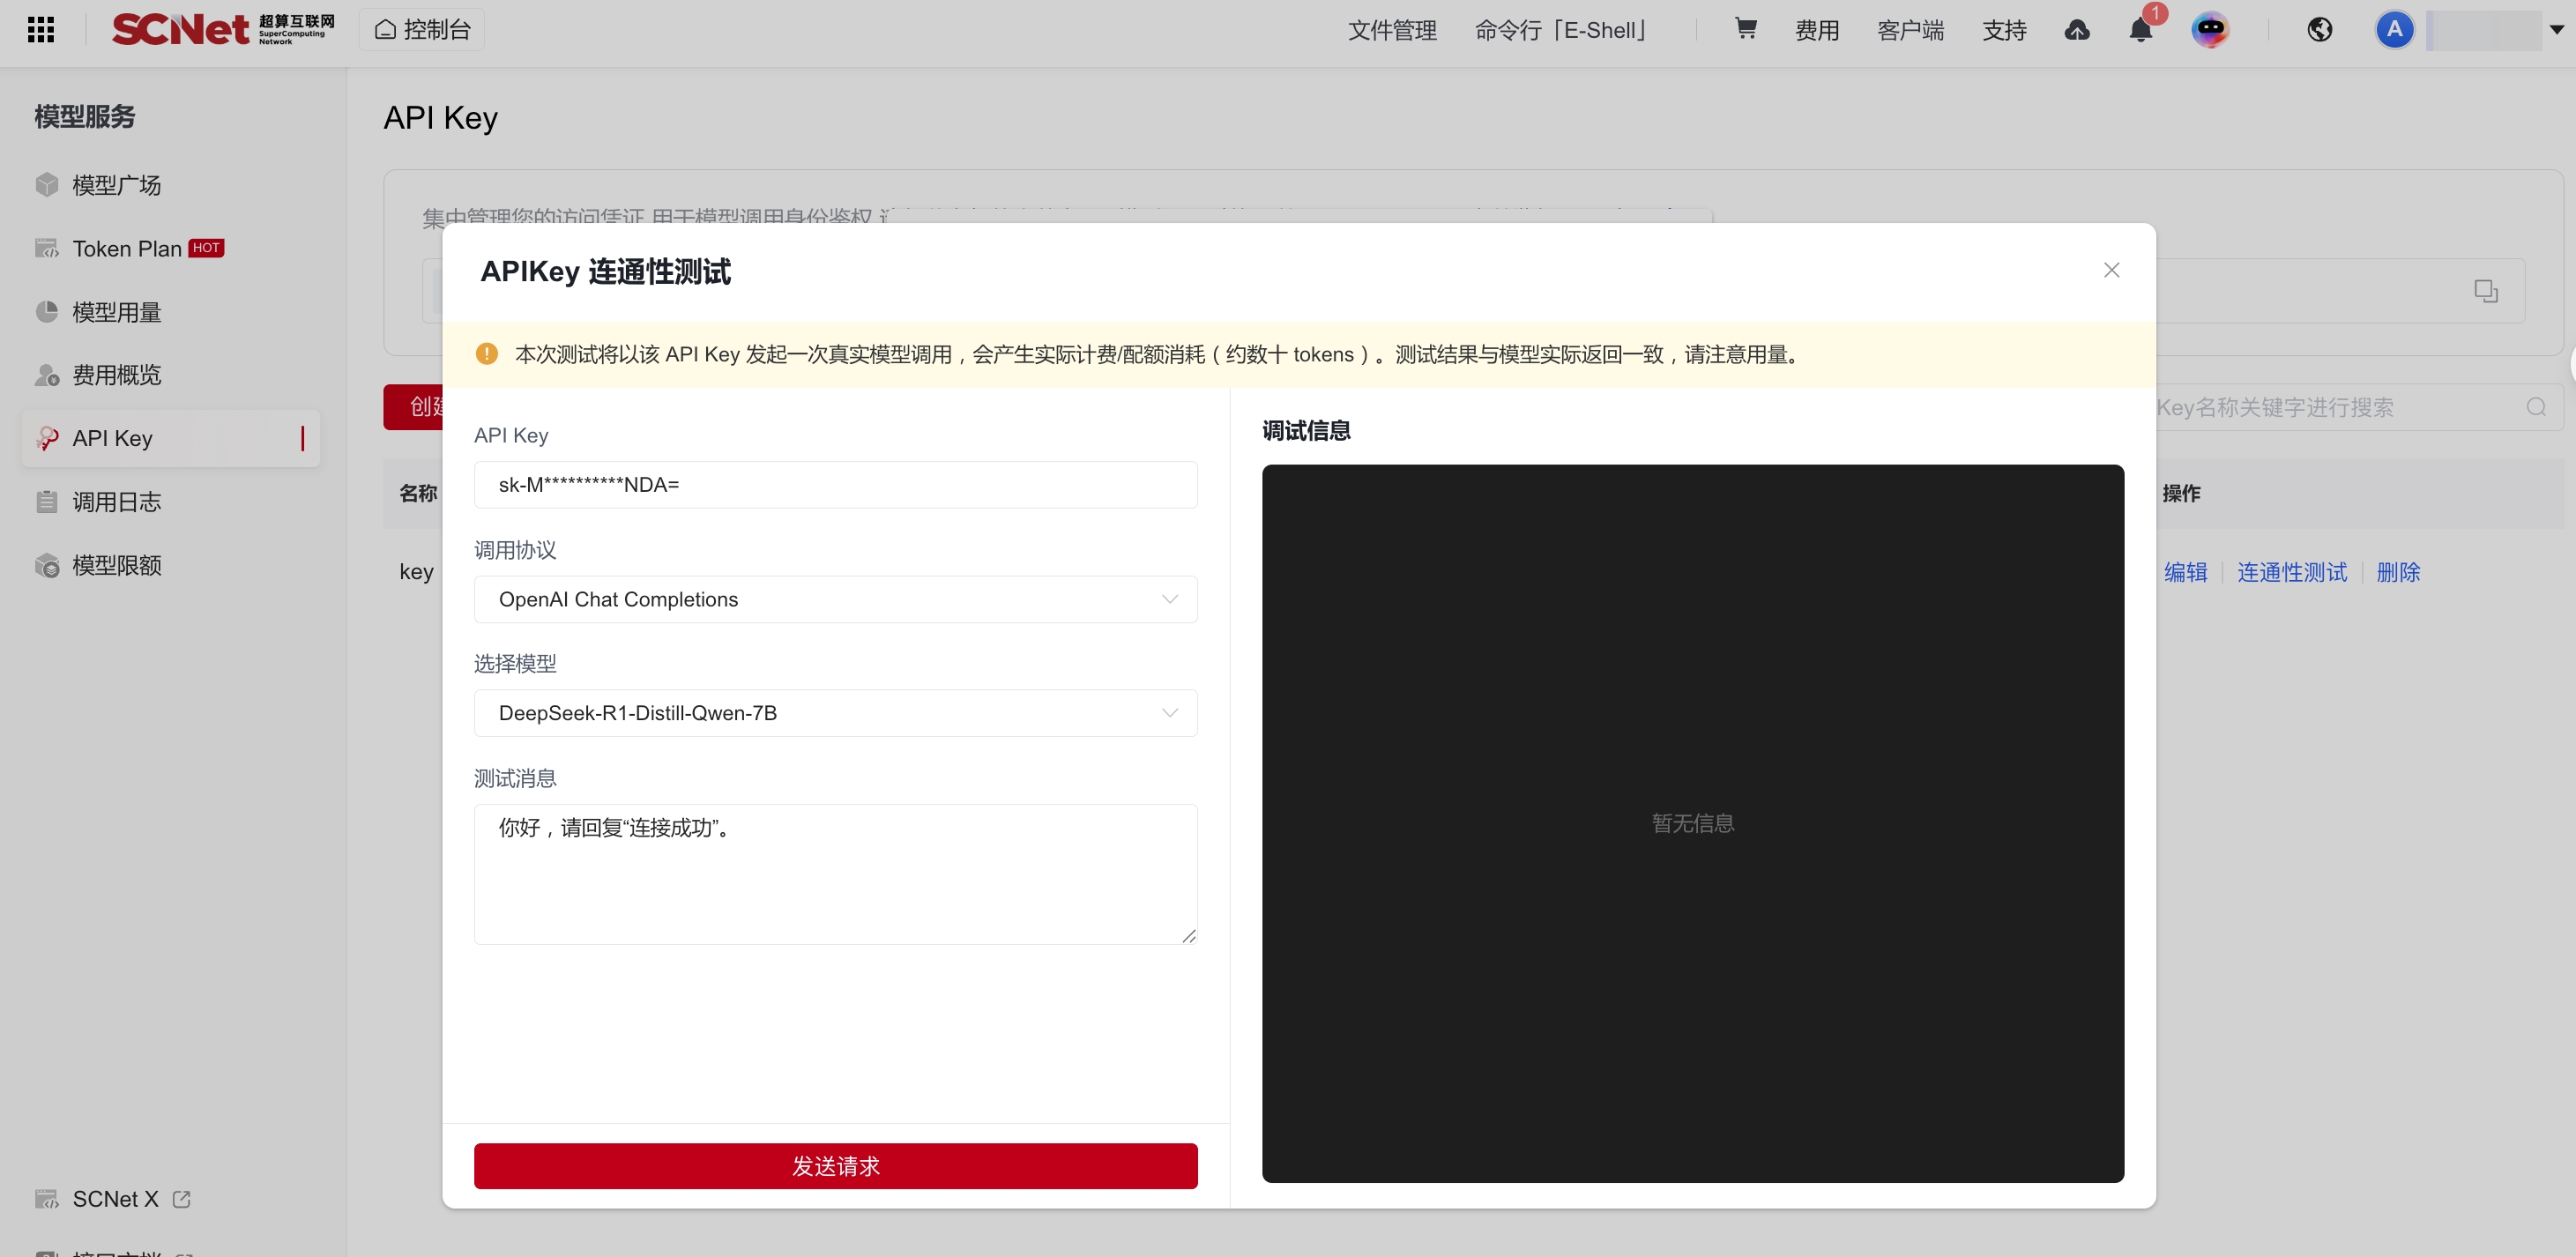The width and height of the screenshot is (2576, 1257).
Task: Click the SCNet X code icon
Action: [x=47, y=1199]
